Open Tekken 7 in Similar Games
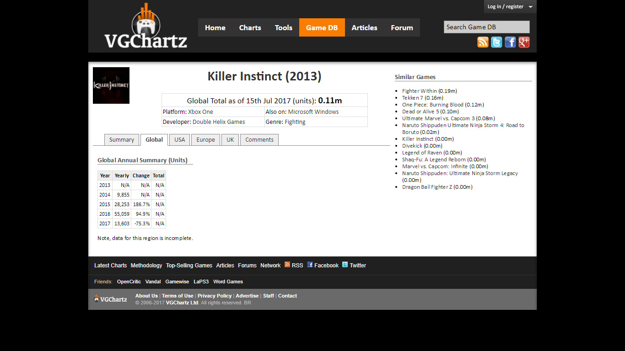This screenshot has width=625, height=351. [x=413, y=98]
